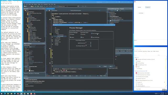Viewport: 168px width, 95px height.
Task: Open the Format menu in Notepad
Action: 6,3
